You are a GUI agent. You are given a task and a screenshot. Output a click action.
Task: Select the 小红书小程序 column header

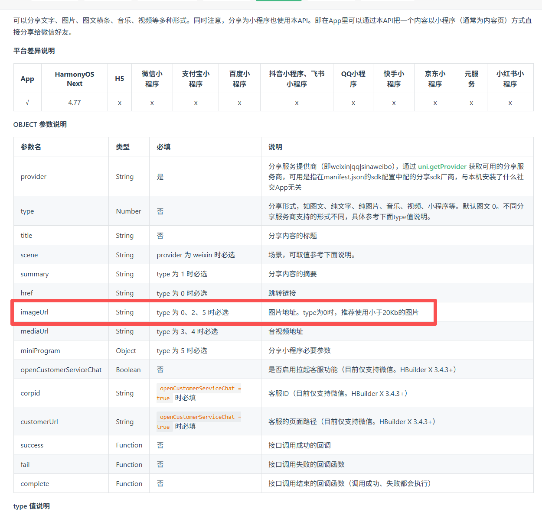(510, 79)
